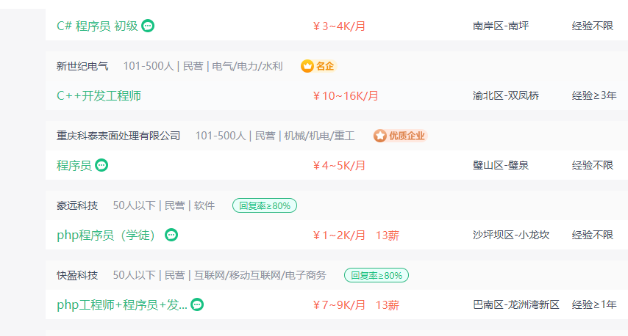This screenshot has height=336, width=628.
Task: Open chat icon beside php工程师+程序员 listing
Action: (x=197, y=305)
